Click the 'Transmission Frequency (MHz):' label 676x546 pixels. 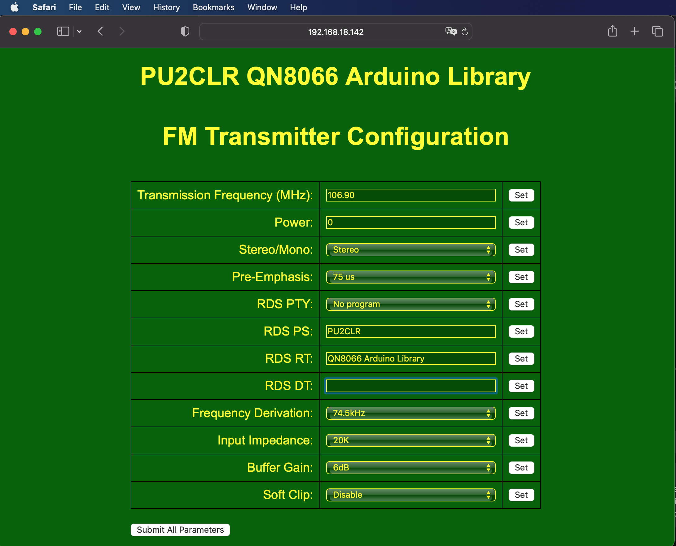click(x=225, y=195)
